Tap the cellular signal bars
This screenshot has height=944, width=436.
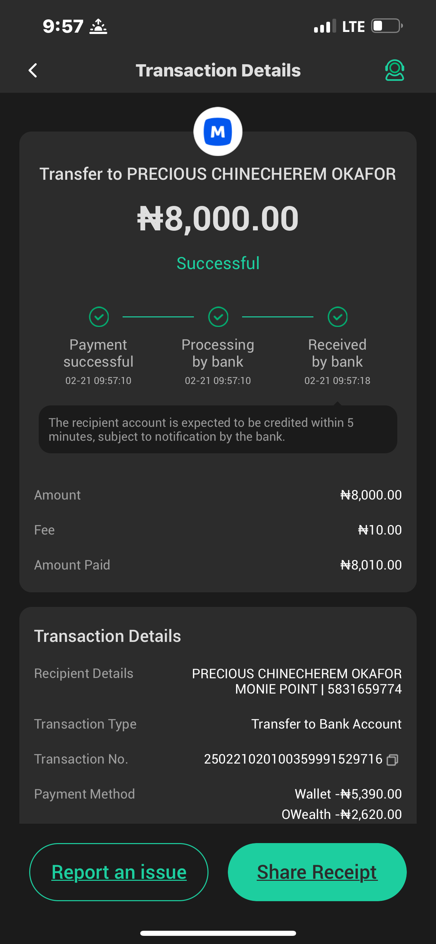pos(325,26)
